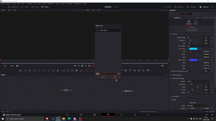Screen dimensions: 216x121
Task: Open the Color Preset dropdown
Action: 197,46
